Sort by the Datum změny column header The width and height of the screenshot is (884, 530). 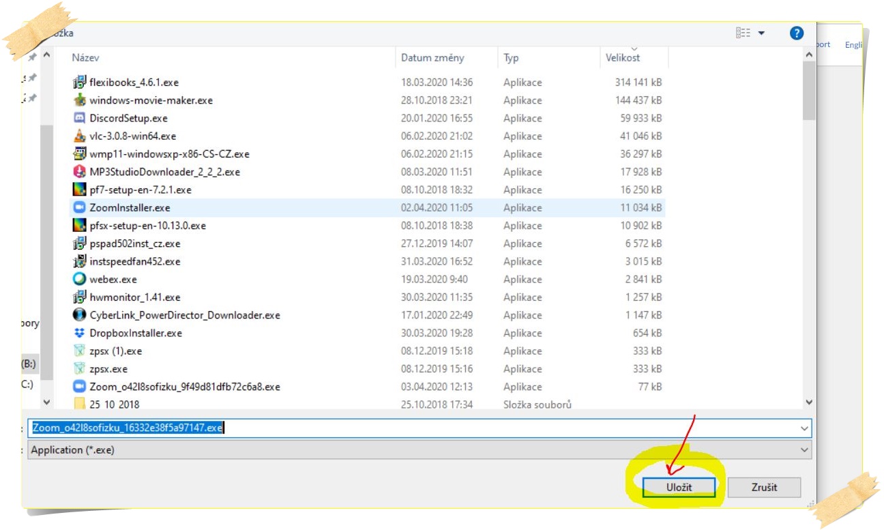(432, 57)
